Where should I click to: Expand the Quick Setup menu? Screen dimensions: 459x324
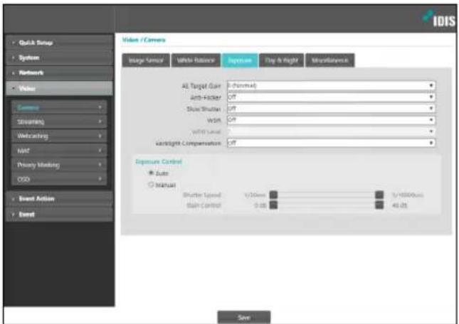59,43
